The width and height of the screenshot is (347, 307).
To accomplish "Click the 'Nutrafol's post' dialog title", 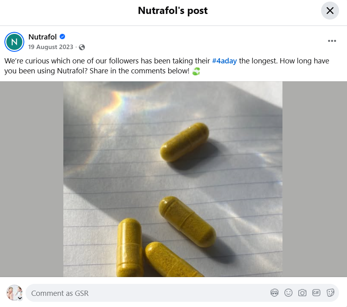I will pyautogui.click(x=173, y=11).
